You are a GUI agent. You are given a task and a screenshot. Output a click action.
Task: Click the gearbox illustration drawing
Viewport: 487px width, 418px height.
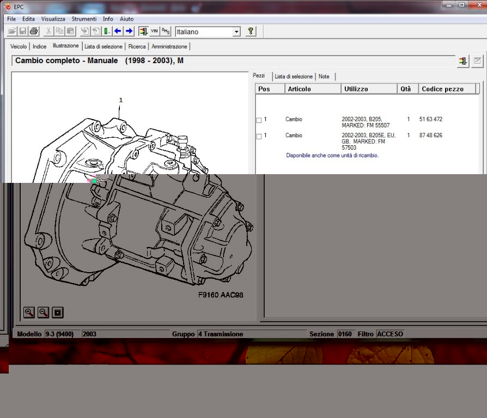(138, 201)
